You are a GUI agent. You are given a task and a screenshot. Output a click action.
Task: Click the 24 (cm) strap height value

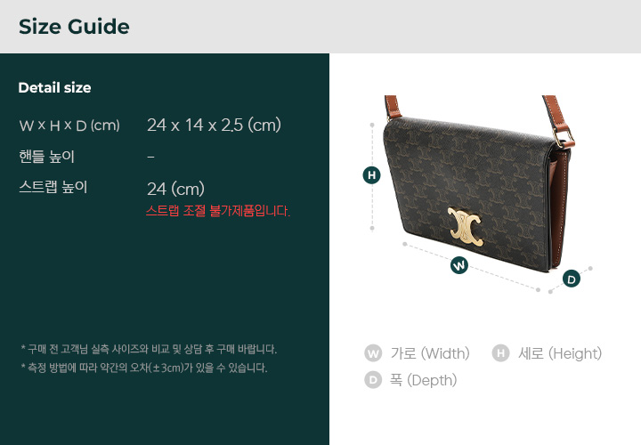(175, 189)
